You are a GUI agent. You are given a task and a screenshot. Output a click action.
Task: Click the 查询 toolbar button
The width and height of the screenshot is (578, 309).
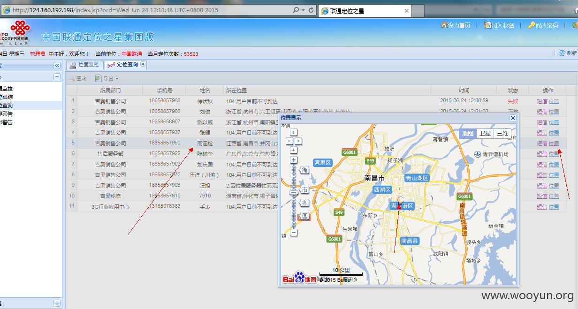tap(78, 78)
